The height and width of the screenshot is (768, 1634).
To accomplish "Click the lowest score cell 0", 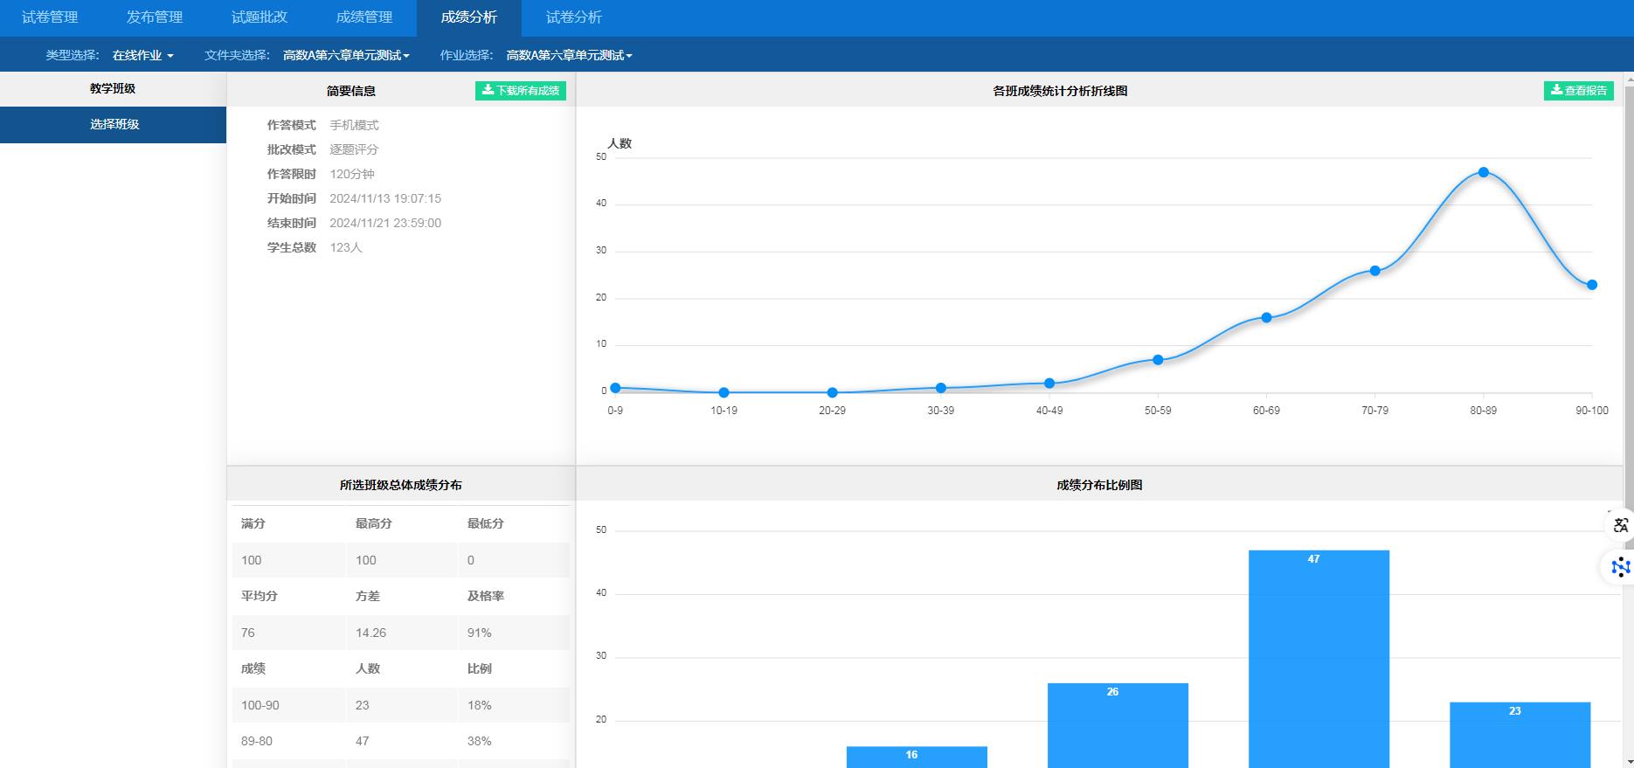I will coord(514,560).
